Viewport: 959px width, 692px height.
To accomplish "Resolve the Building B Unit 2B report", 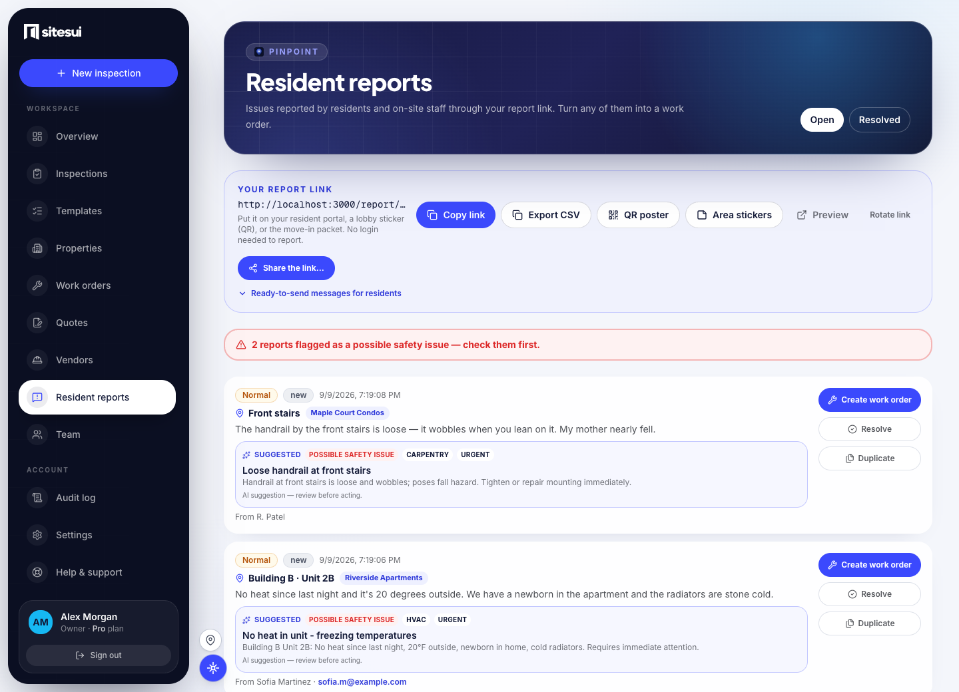I will [x=869, y=594].
